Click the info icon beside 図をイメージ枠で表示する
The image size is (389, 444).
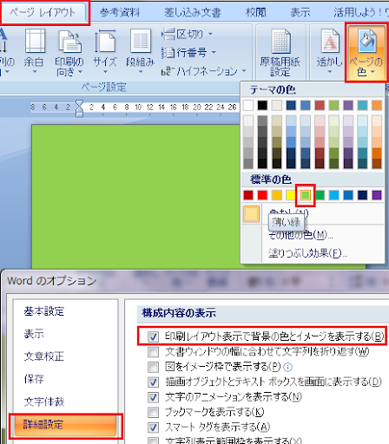point(287,367)
